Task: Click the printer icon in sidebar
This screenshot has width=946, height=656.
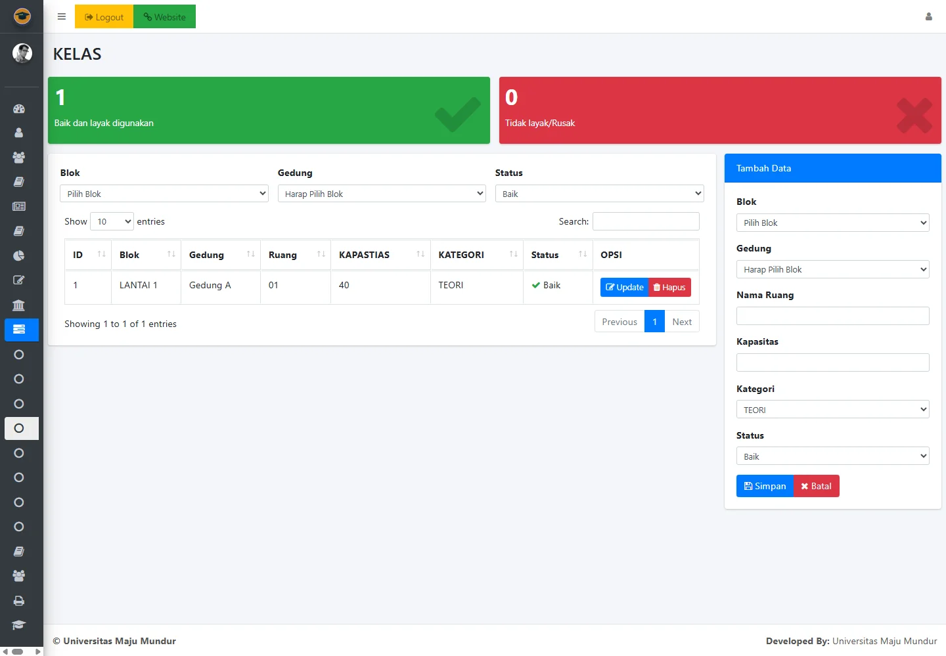Action: click(19, 601)
